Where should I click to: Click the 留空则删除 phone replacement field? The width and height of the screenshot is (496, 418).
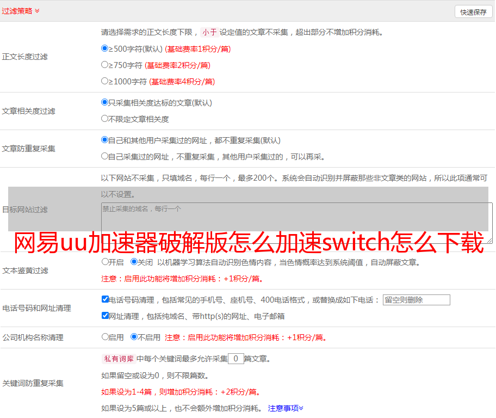416,300
